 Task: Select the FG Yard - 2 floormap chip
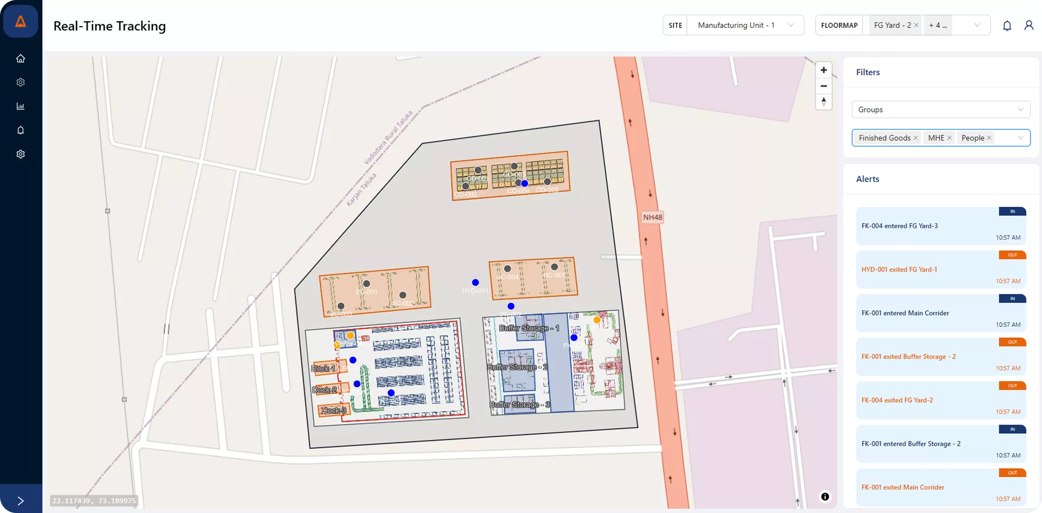point(891,25)
